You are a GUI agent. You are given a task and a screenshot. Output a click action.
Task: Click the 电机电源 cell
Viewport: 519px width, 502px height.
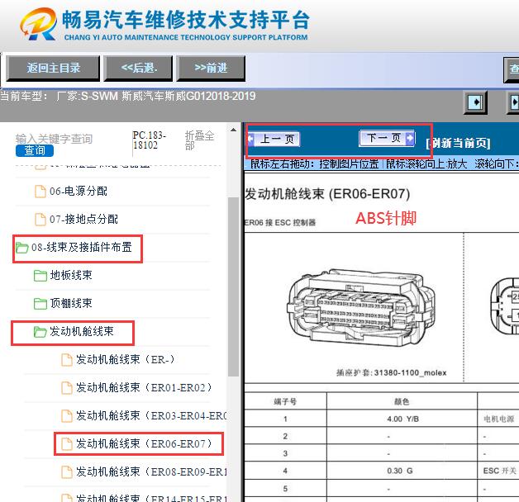point(499,419)
